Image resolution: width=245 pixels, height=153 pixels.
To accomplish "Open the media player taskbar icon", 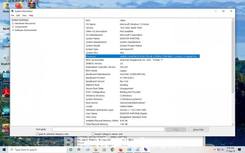I will [104, 150].
